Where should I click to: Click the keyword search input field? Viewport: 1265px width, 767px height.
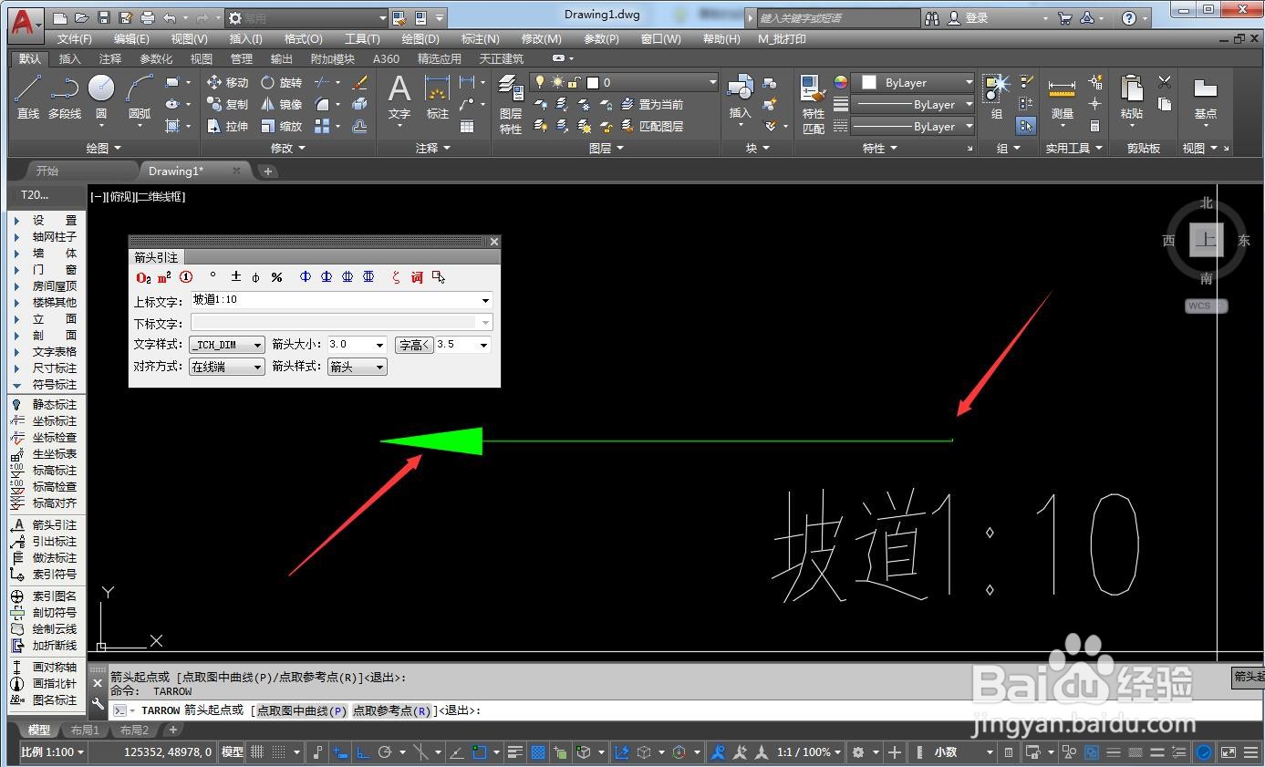838,17
